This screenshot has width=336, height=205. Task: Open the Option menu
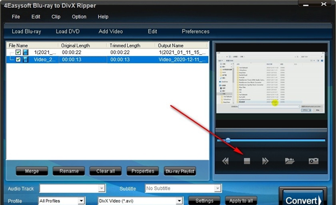pos(79,17)
